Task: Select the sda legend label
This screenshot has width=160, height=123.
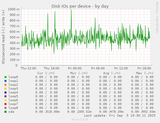Action: (x=11, y=112)
